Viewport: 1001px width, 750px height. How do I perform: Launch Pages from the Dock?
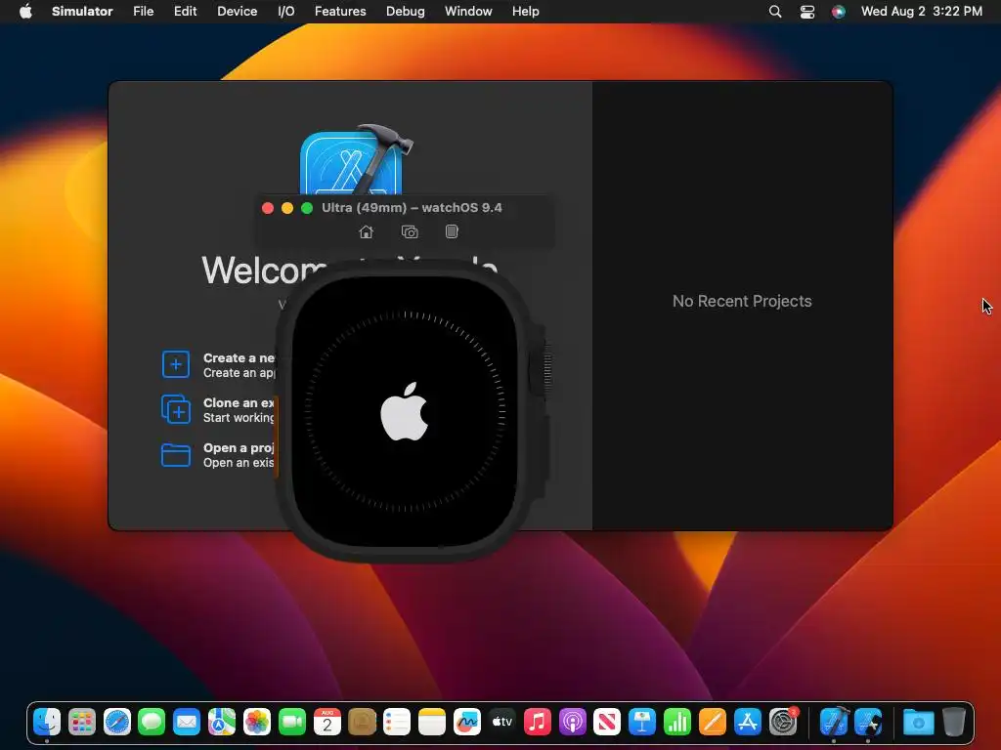(712, 722)
